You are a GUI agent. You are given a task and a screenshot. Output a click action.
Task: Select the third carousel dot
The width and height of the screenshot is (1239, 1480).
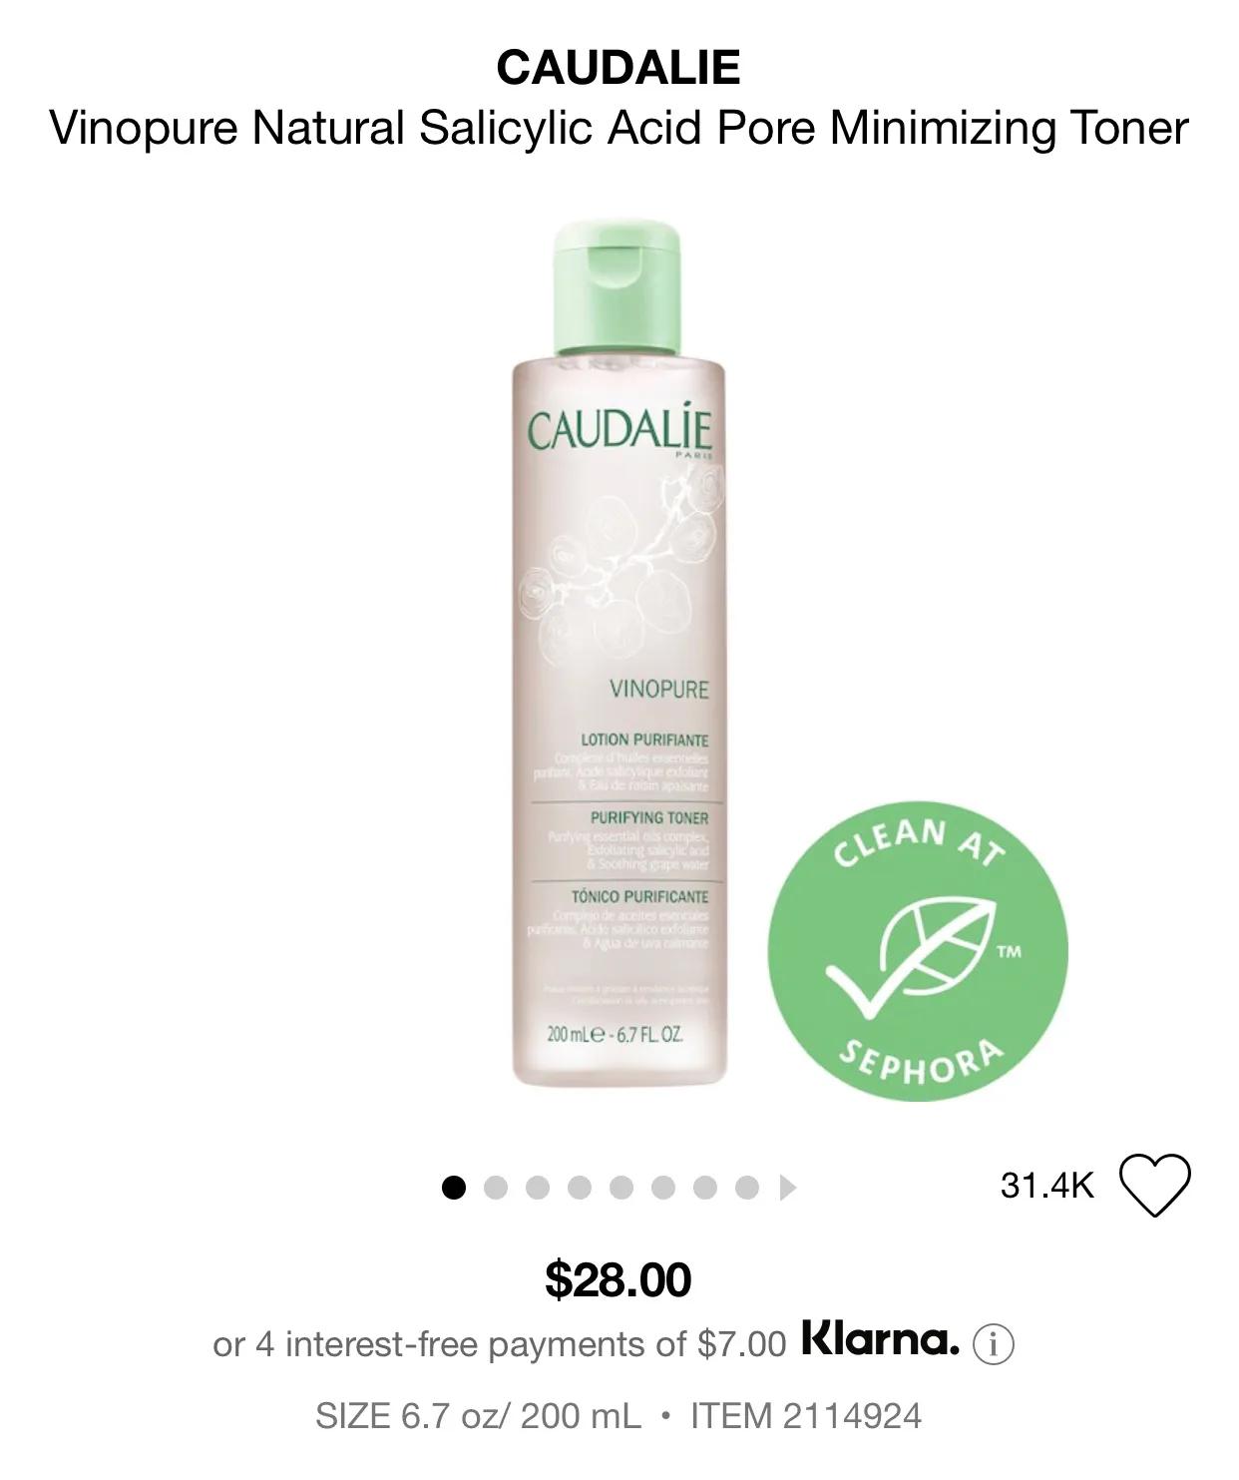538,1188
